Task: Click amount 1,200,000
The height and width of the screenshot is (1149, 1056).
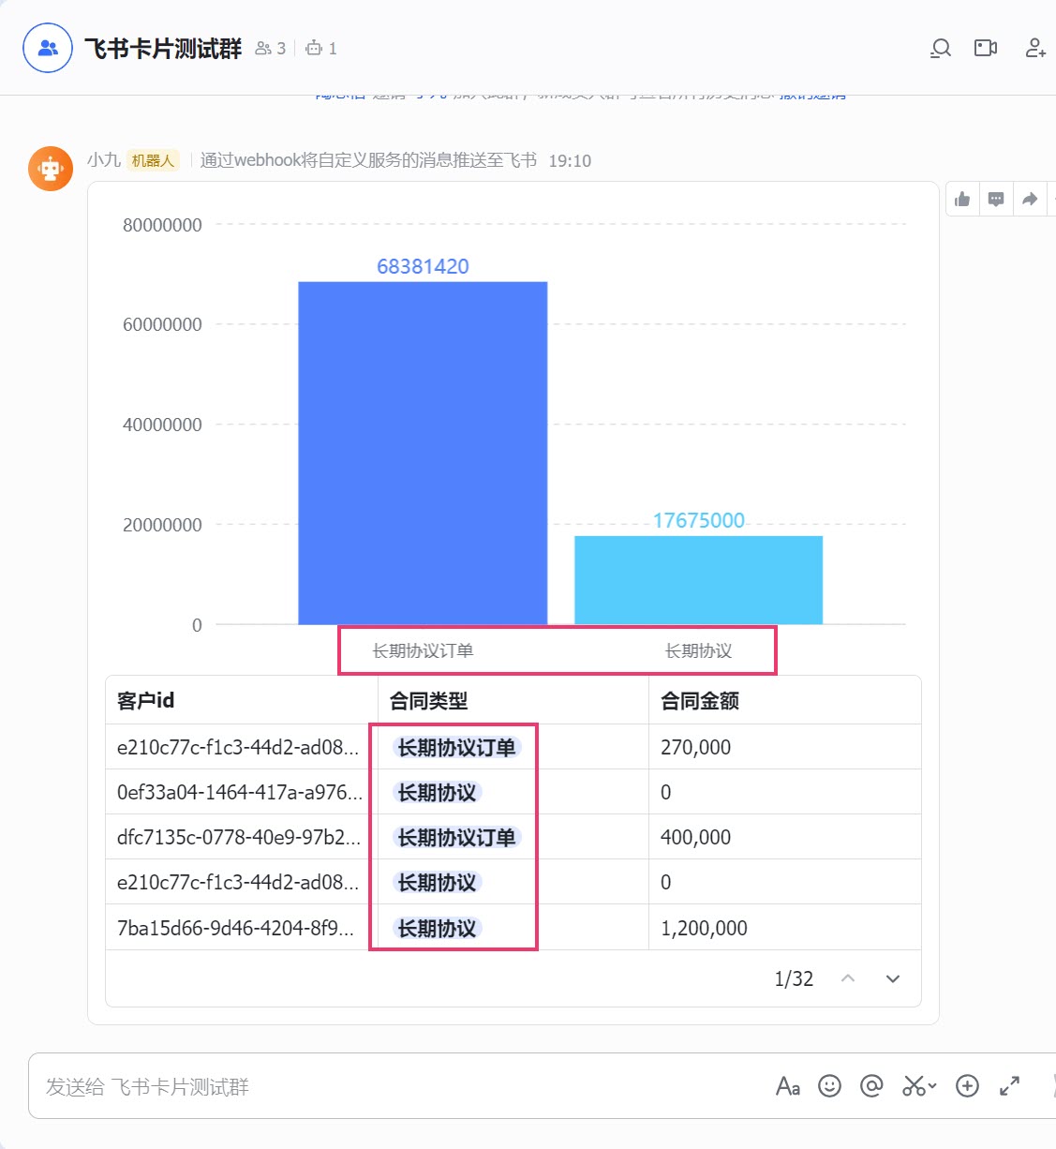Action: (704, 928)
